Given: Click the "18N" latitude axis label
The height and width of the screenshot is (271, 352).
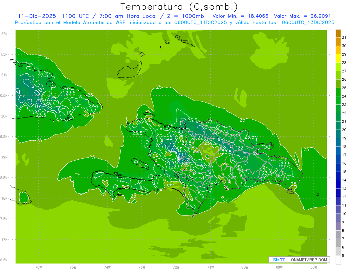Looking at the screenshot, I should pyautogui.click(x=4, y=198).
